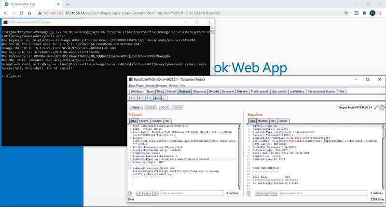Open the User options tab
Image resolution: width=386 pixels, height=207 pixels.
click(x=279, y=91)
